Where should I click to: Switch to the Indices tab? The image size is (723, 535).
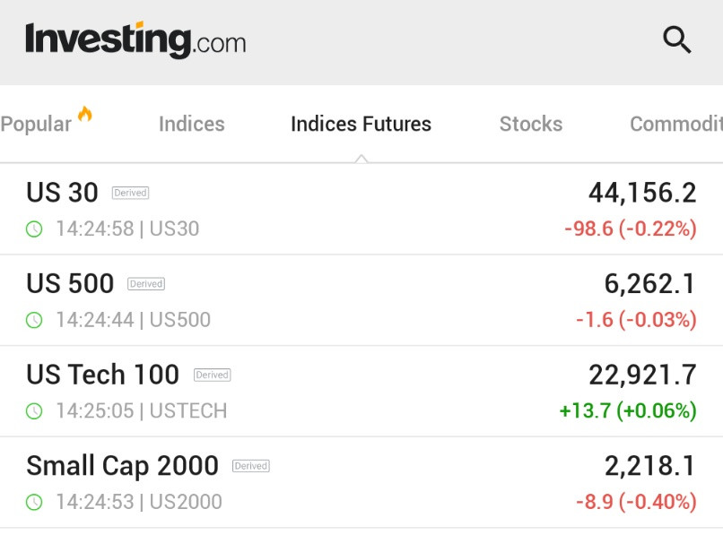(x=192, y=124)
